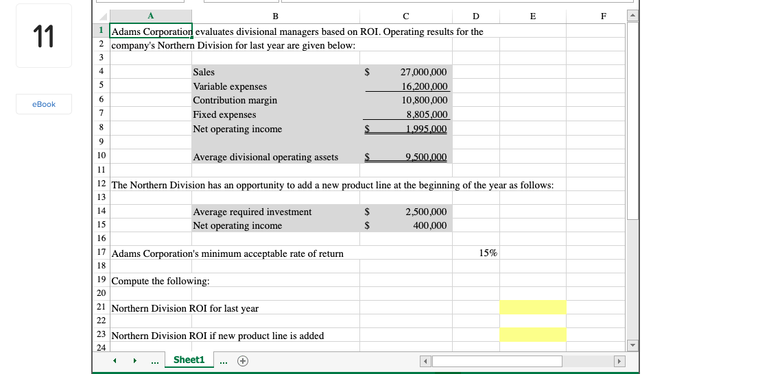Screen dimensions: 771x374
Task: Click the 'Fixed expenses' label cell
Action: tap(275, 114)
